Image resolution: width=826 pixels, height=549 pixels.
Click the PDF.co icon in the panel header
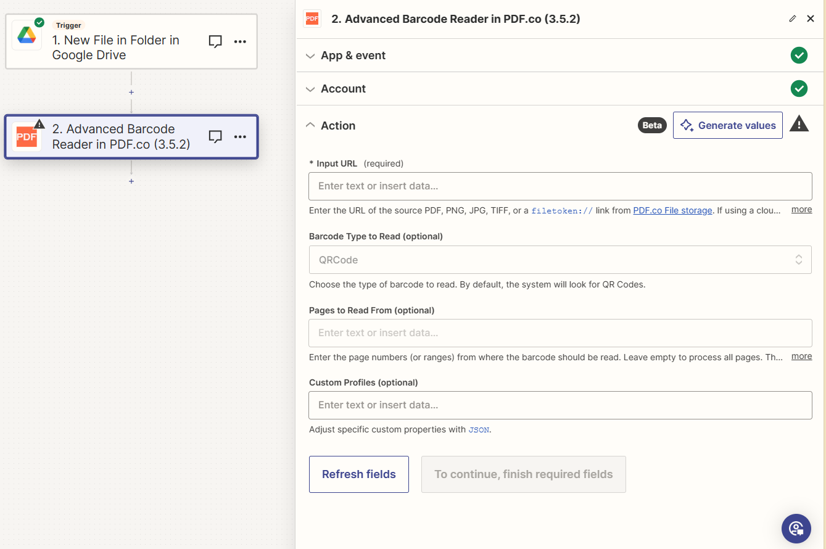[x=312, y=19]
